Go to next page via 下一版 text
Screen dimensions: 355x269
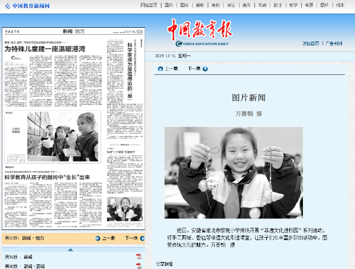coord(131,238)
